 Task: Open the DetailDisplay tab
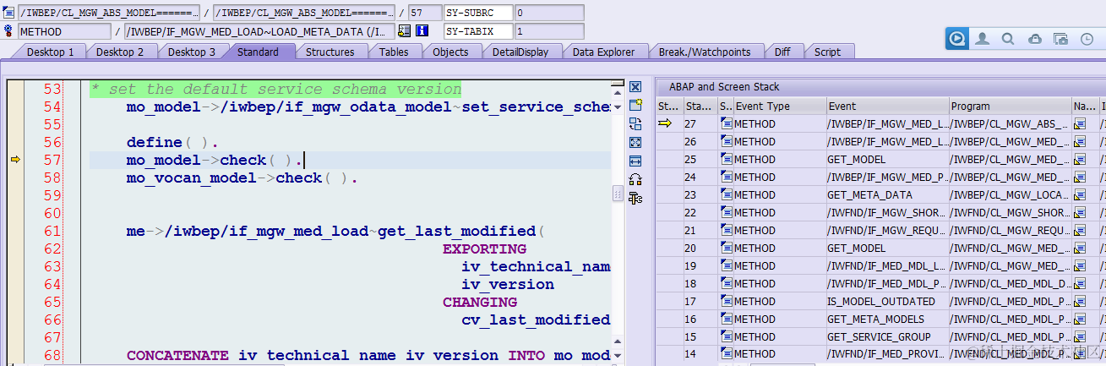coord(520,52)
